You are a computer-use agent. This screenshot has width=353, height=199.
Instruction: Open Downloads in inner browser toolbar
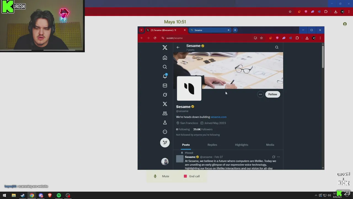point(307,38)
